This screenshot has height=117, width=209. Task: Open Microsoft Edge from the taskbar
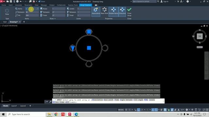(76, 114)
